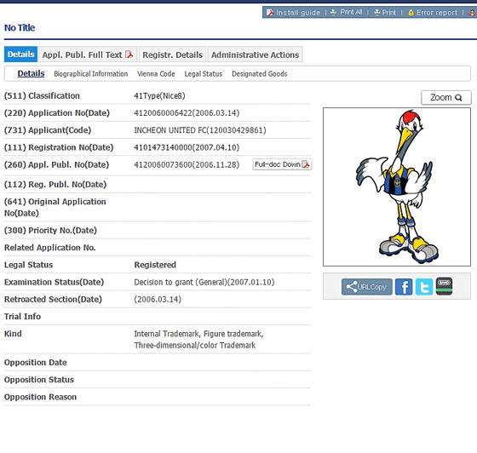Jump to Vienna Code section
477x453 pixels.
click(156, 74)
